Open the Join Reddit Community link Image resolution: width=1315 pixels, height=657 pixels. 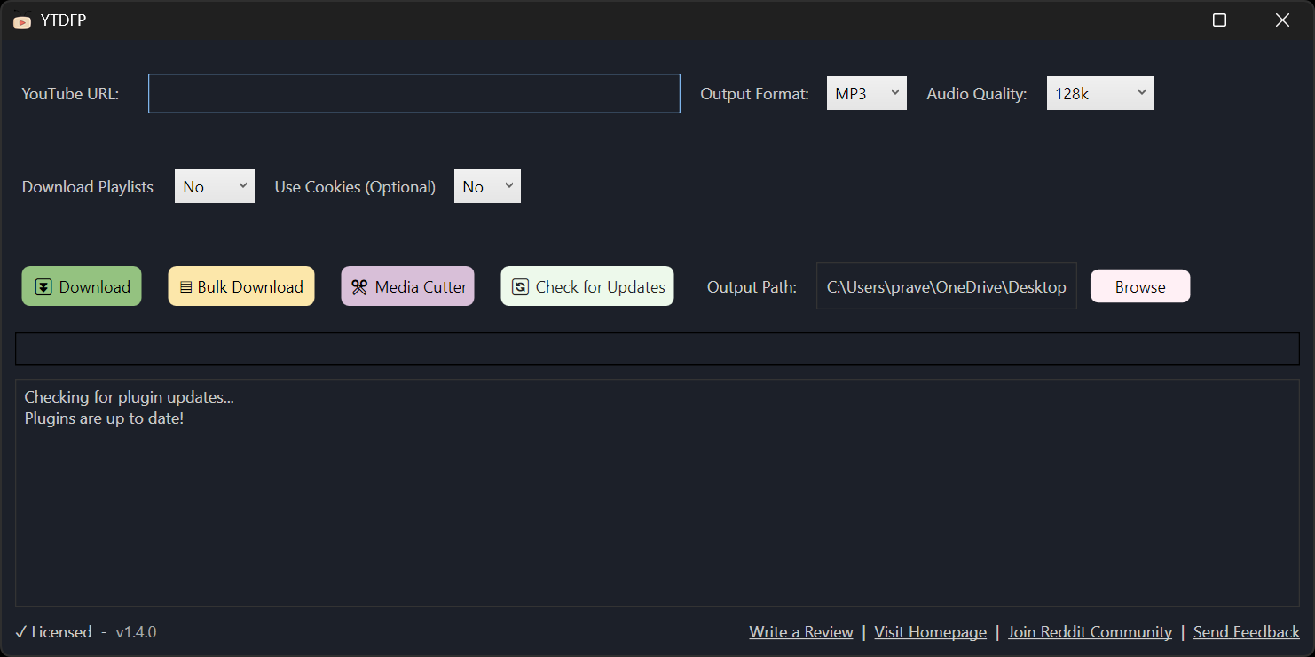(1090, 632)
